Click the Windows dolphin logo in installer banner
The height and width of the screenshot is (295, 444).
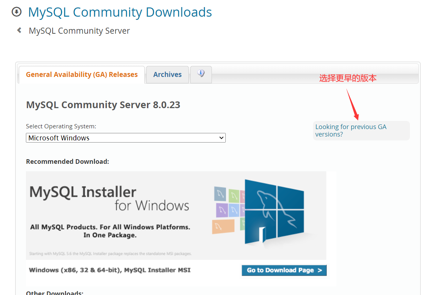pos(274,212)
